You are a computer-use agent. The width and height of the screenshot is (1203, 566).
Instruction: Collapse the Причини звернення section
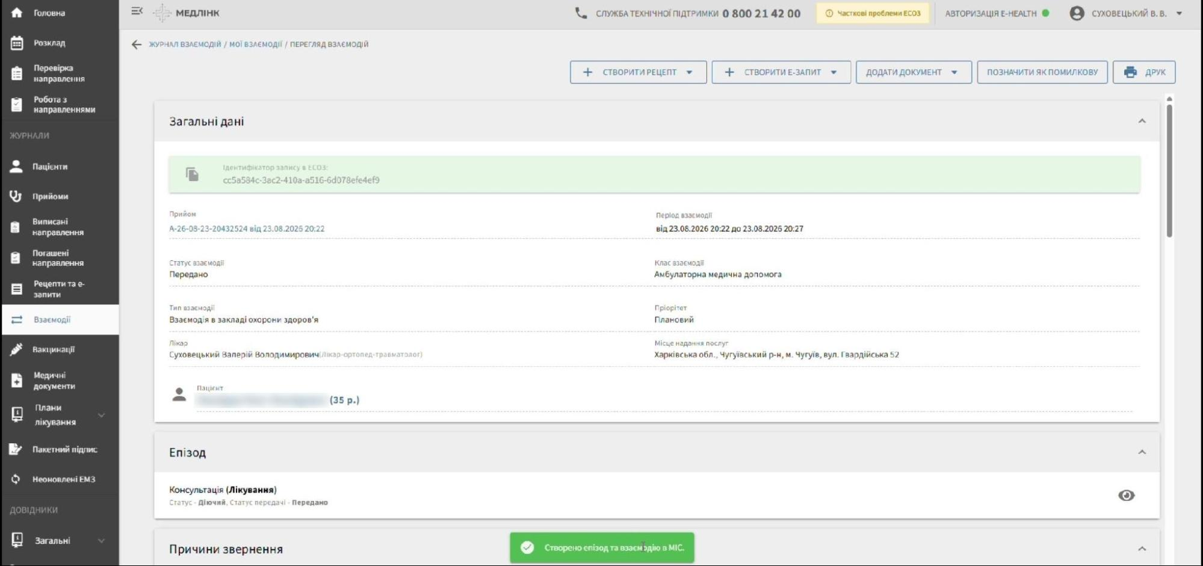pyautogui.click(x=1142, y=549)
